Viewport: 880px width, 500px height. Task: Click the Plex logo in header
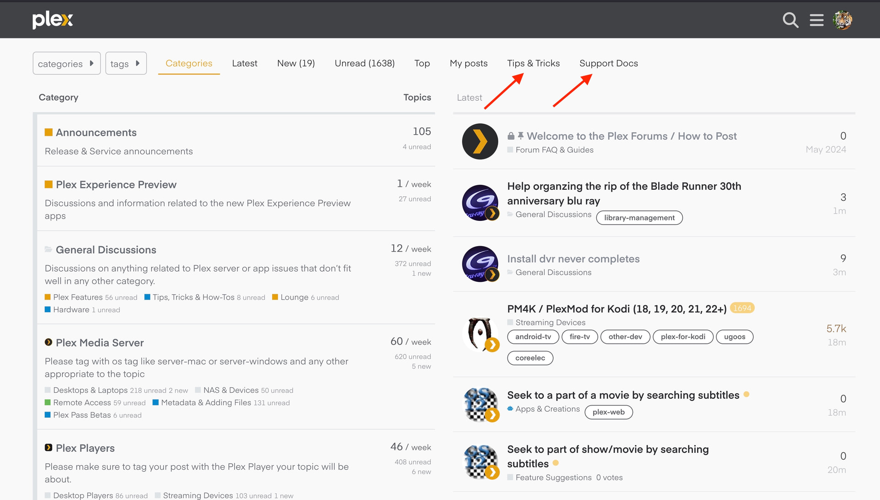click(52, 20)
